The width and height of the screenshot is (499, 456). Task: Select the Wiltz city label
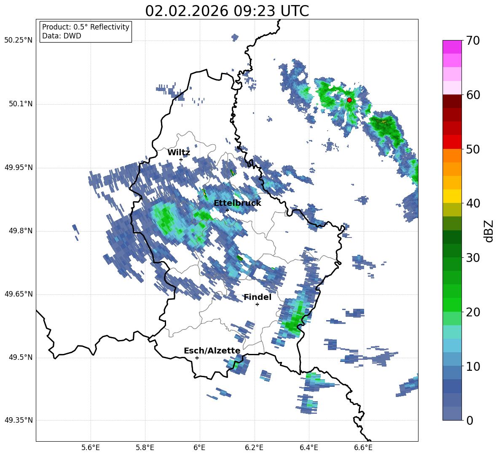[x=179, y=153]
